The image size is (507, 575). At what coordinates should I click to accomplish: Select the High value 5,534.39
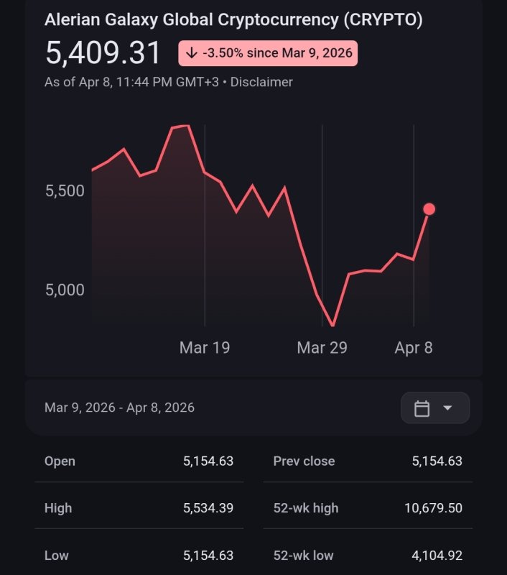point(208,508)
